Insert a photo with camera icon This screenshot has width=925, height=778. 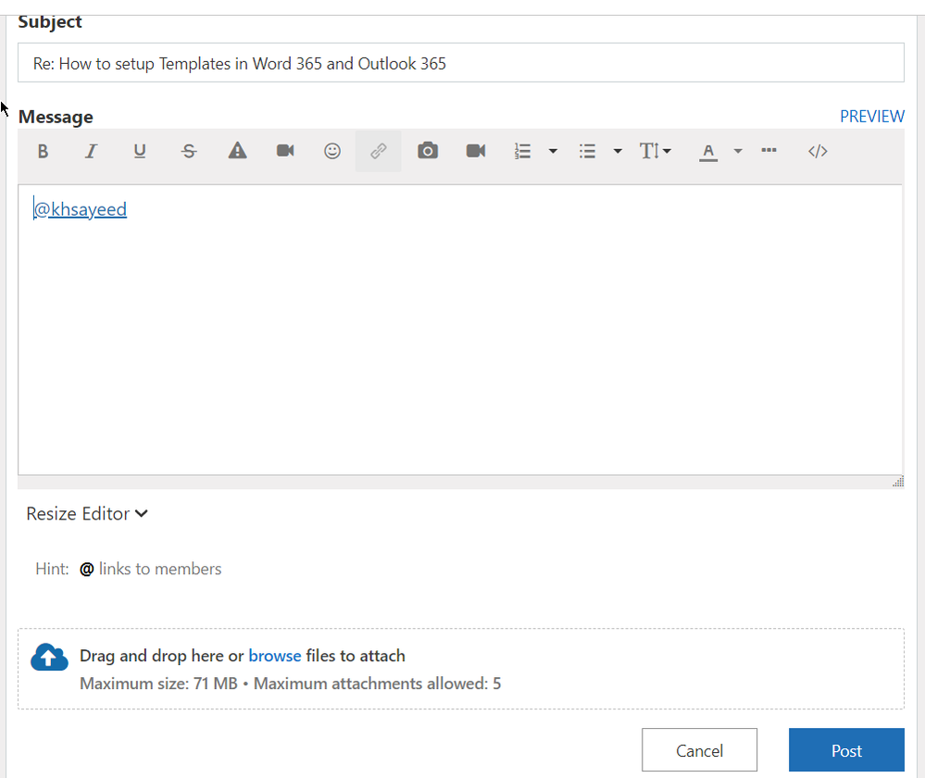point(428,151)
